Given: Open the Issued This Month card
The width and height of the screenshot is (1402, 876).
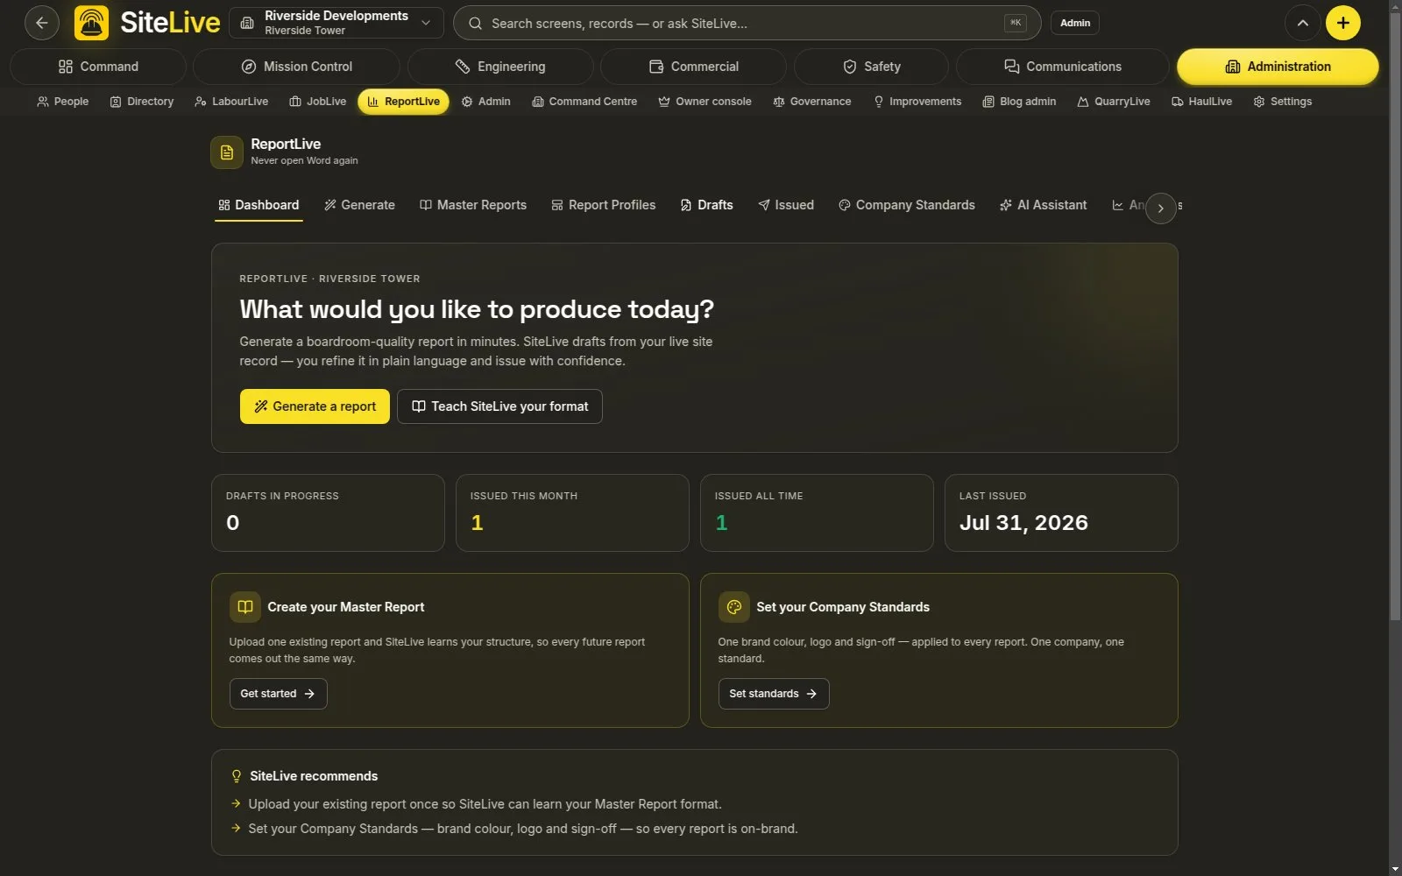Looking at the screenshot, I should [572, 512].
